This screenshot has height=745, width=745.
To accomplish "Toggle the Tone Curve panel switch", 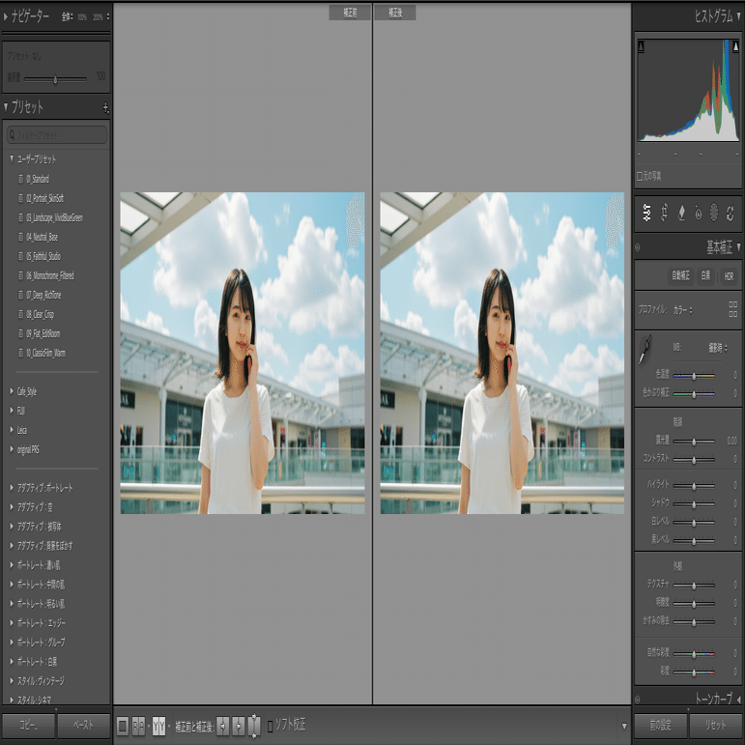I will 638,700.
